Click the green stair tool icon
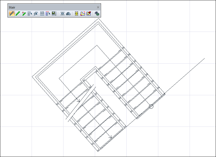 pos(18,14)
